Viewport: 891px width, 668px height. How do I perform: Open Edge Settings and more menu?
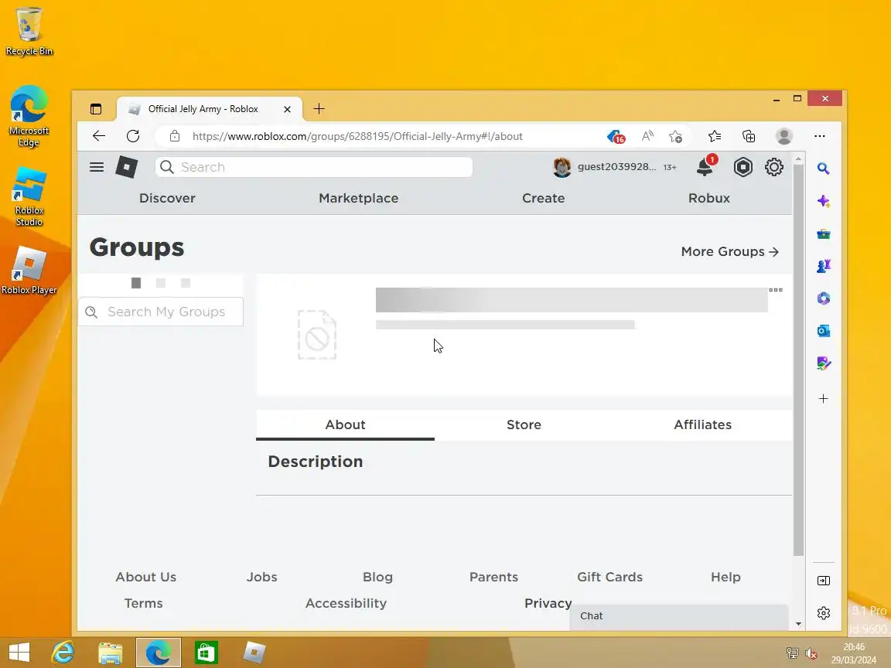[x=819, y=136]
